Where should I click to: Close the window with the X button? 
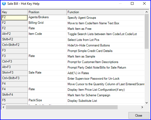[144, 3]
